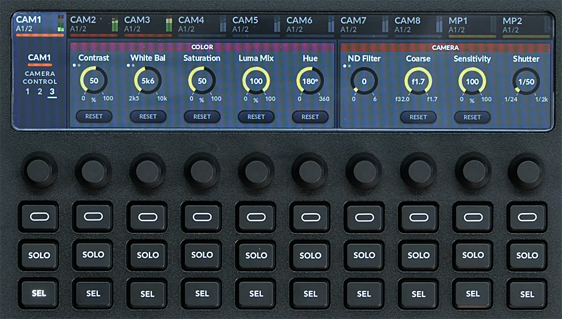
Task: Toggle SOLO in the CAM3 column
Action: point(148,255)
